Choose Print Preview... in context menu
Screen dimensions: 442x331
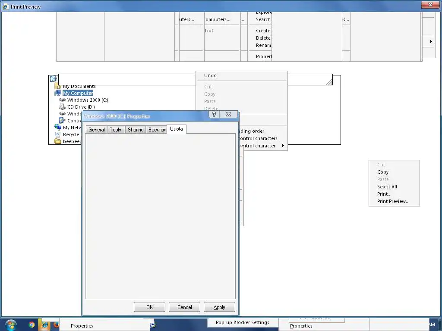click(x=394, y=201)
